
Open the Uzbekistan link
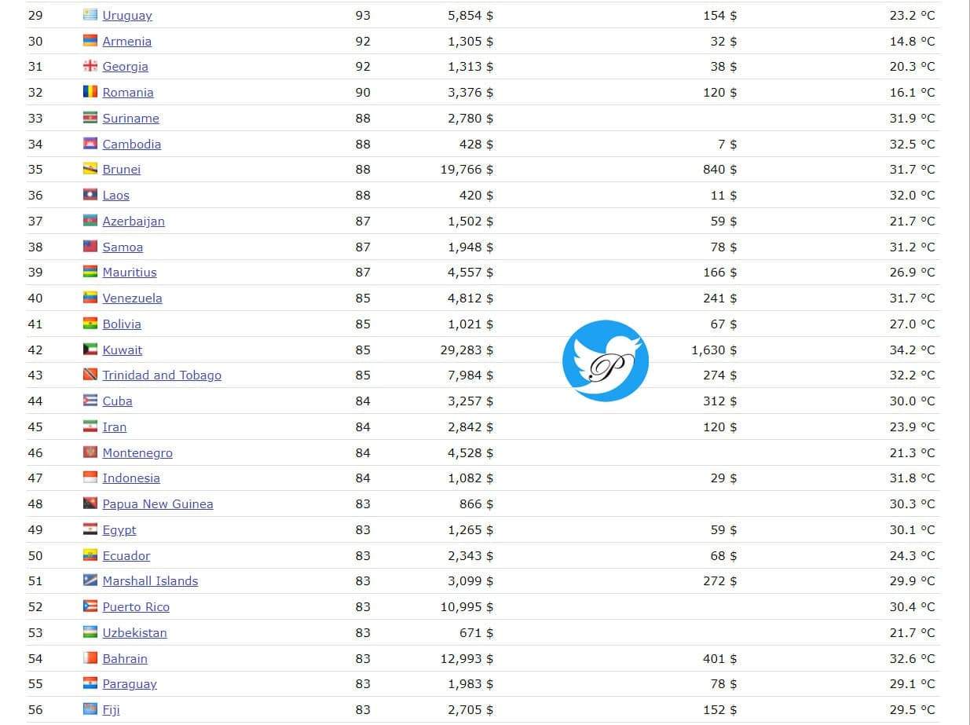point(134,633)
